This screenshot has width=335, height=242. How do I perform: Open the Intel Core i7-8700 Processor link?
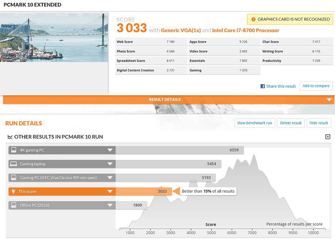(245, 30)
